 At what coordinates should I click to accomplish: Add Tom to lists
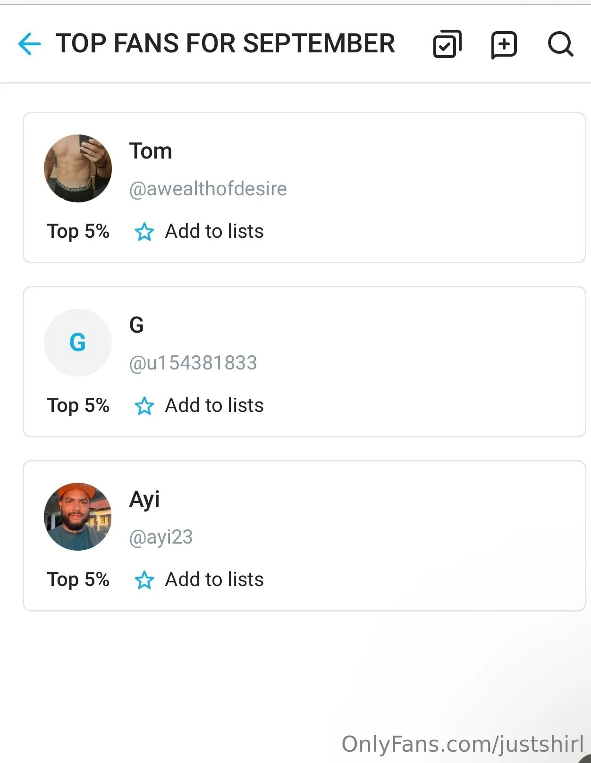pos(214,231)
